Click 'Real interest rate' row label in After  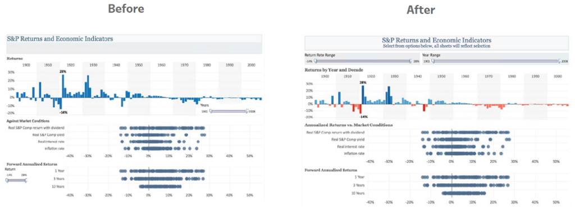tap(351, 147)
